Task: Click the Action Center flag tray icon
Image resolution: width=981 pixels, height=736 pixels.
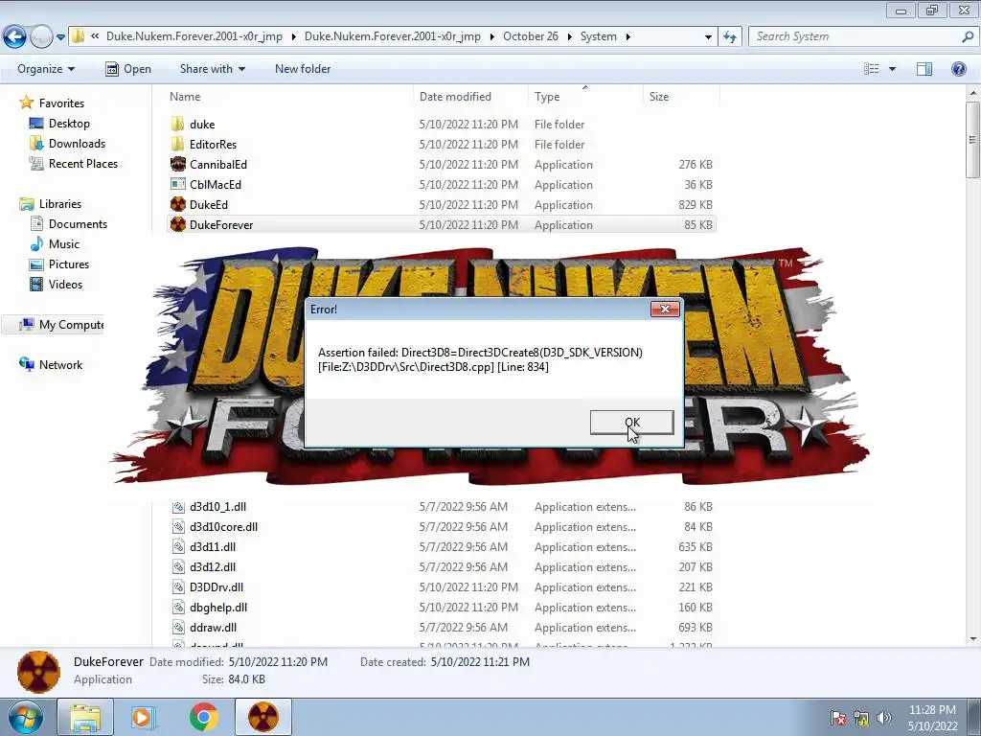Action: point(838,717)
